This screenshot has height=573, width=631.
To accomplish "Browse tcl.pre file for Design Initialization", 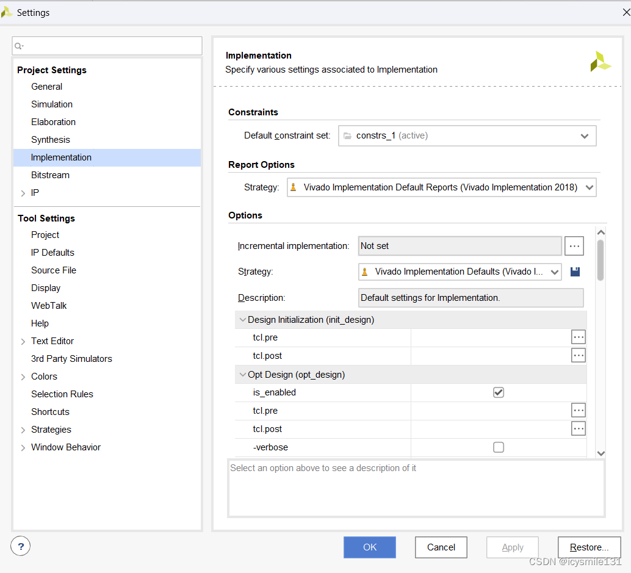I will (x=579, y=337).
